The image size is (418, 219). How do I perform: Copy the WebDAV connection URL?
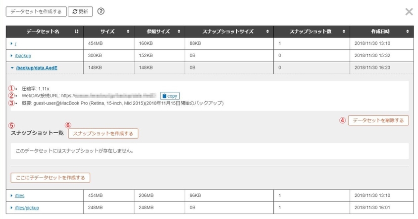point(169,96)
